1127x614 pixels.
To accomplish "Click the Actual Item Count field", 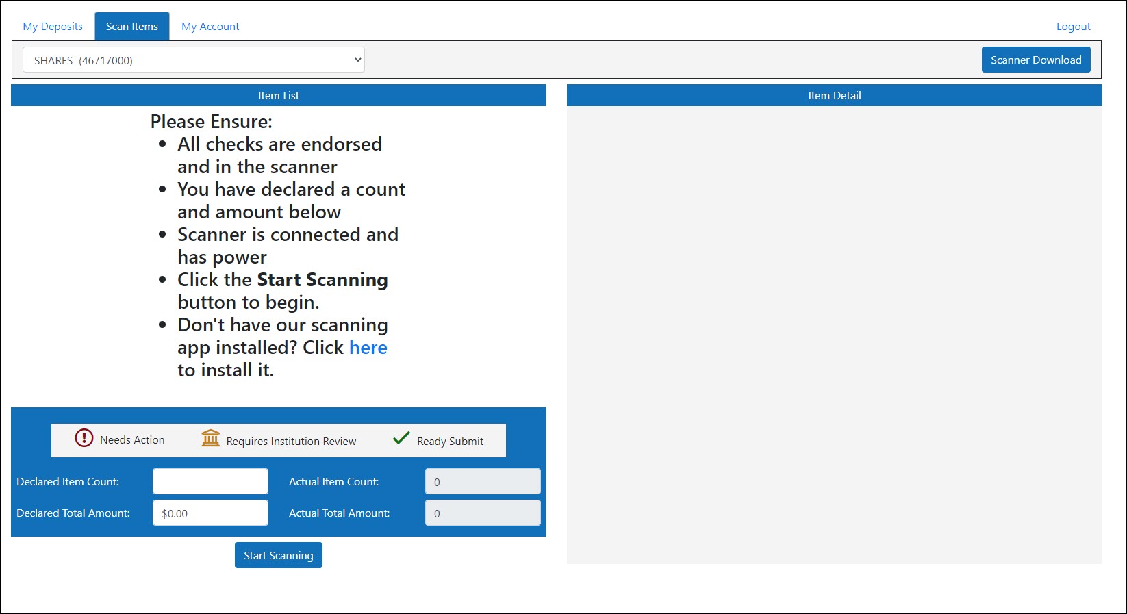I will tap(483, 481).
